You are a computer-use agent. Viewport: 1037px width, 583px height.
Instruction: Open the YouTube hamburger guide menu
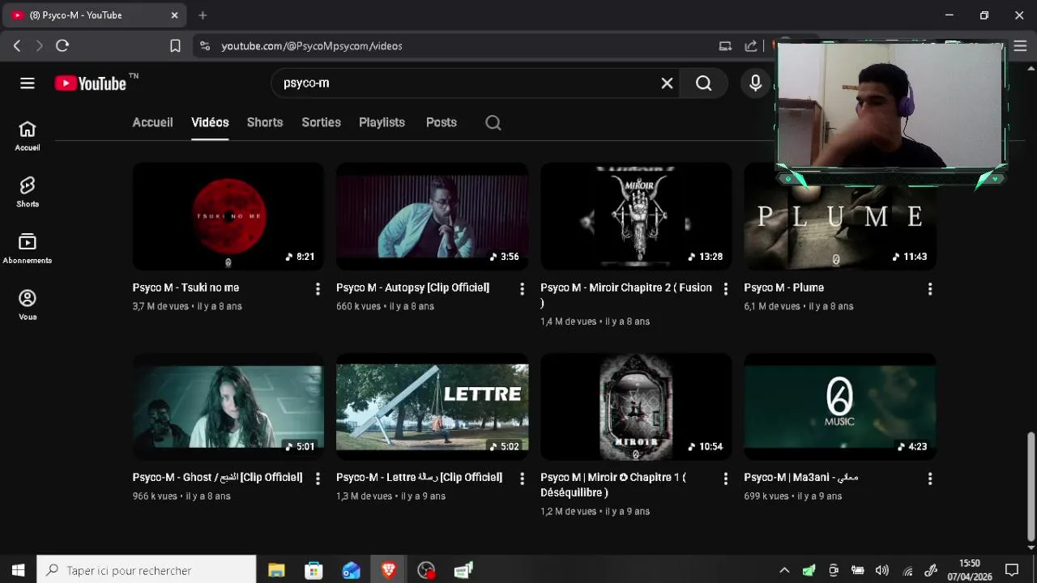coord(28,83)
